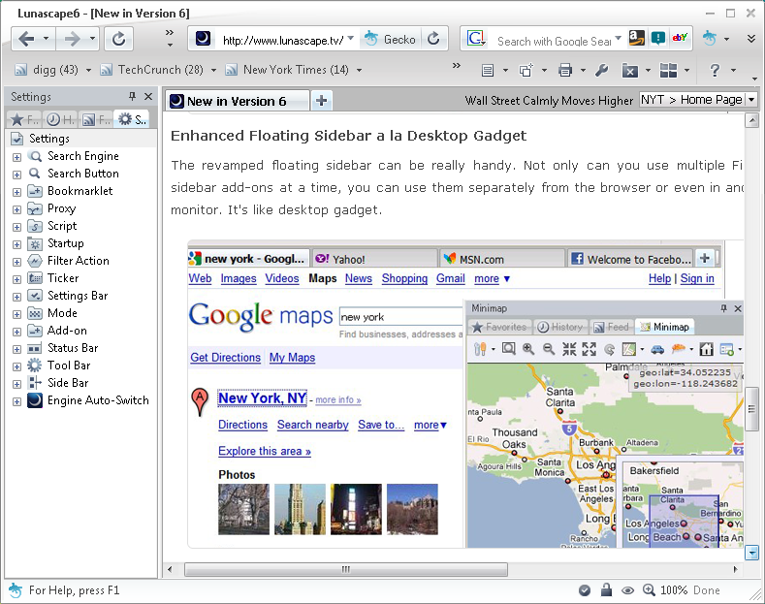The image size is (765, 604).
Task: Print the page with the printer icon
Action: click(565, 71)
